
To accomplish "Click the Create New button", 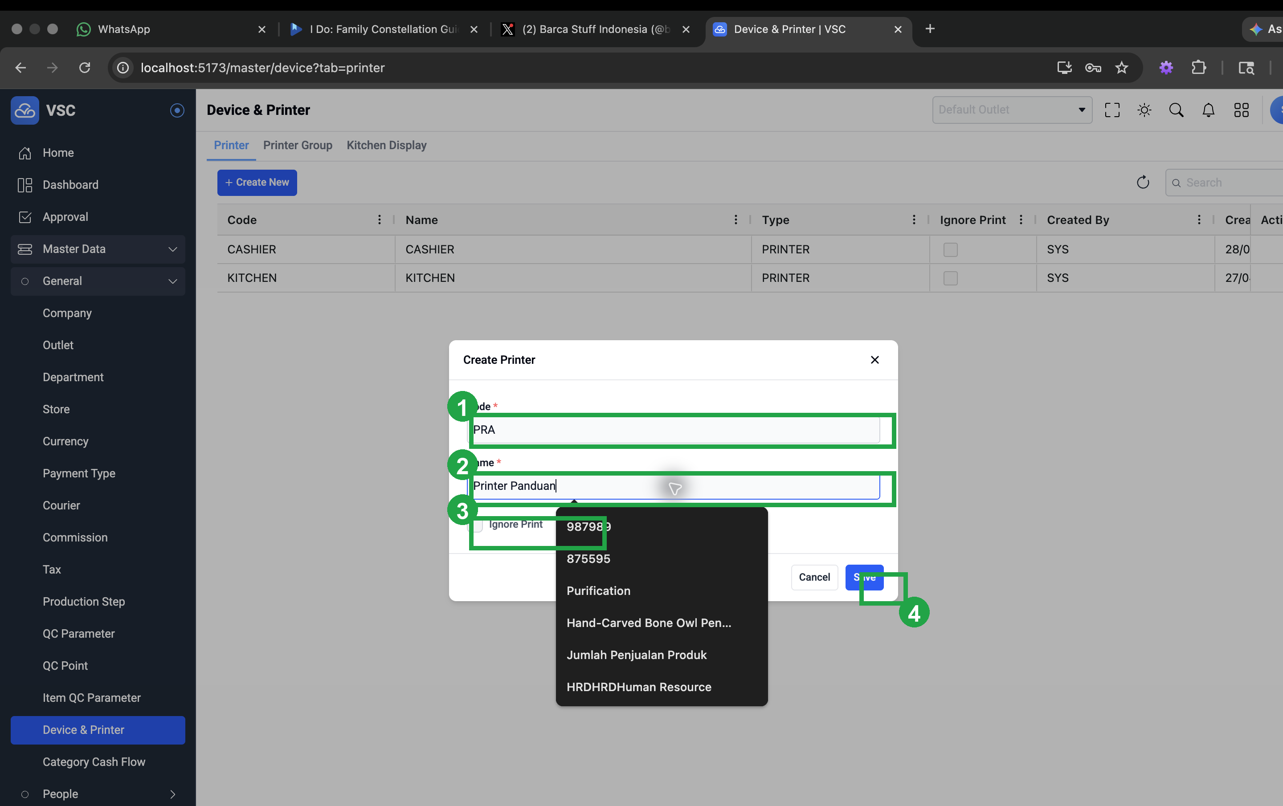I will [x=257, y=183].
